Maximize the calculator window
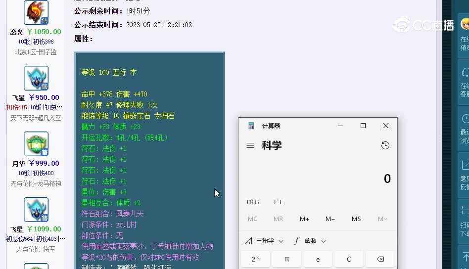469x269 pixels. [x=363, y=126]
